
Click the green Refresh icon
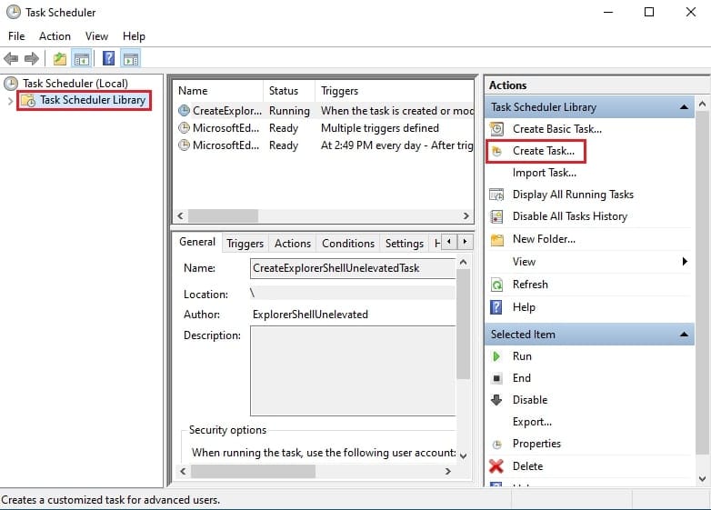click(x=497, y=285)
